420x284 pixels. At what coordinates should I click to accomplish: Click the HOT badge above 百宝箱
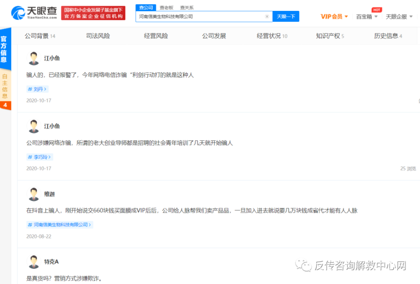[x=377, y=10]
